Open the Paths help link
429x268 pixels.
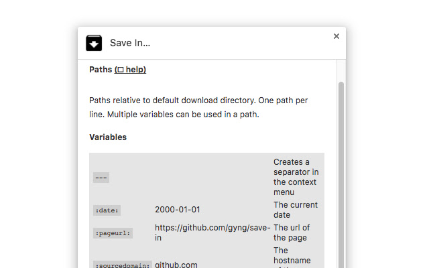(130, 70)
